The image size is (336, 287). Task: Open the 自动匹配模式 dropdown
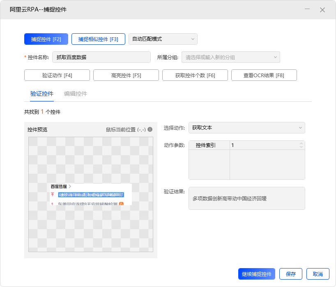(x=163, y=39)
